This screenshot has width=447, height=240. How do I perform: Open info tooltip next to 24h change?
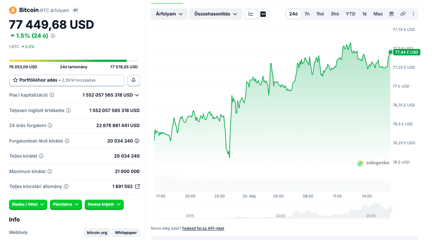(x=53, y=36)
